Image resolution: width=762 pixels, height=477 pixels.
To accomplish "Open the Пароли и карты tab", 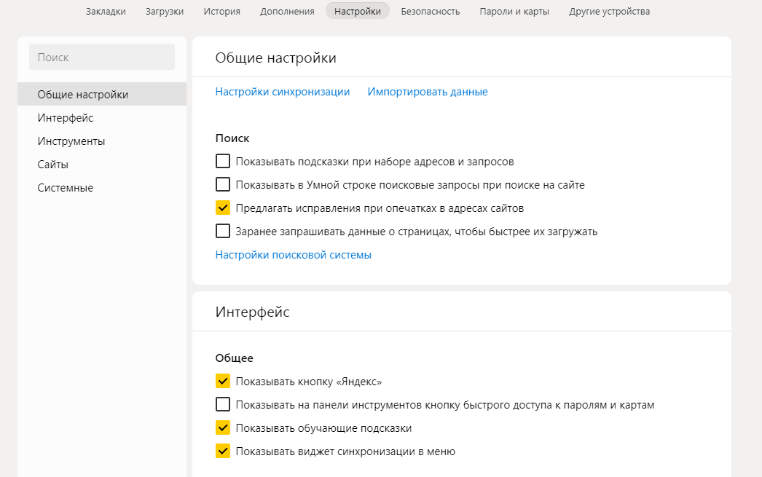I will [514, 11].
